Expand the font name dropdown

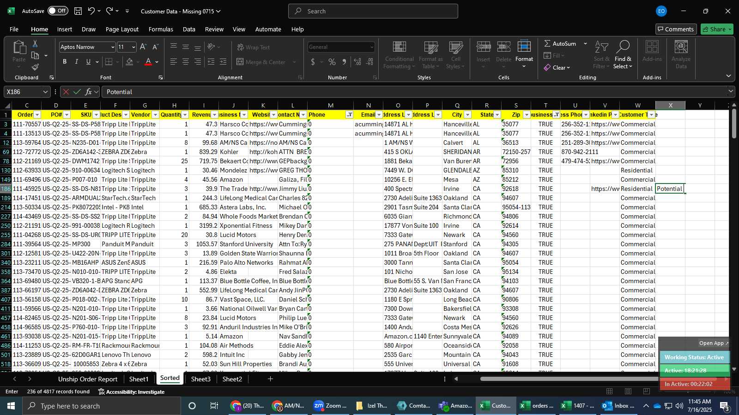[112, 47]
